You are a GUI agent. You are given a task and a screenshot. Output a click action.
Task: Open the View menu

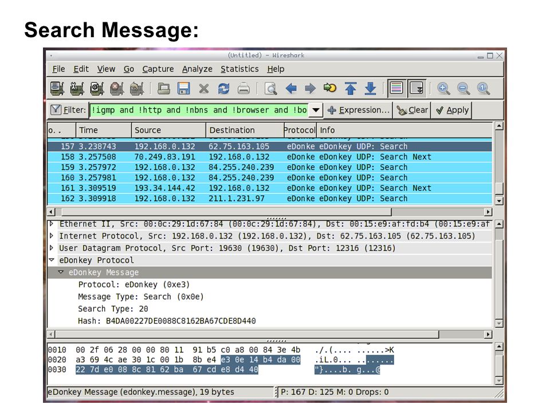pyautogui.click(x=107, y=69)
